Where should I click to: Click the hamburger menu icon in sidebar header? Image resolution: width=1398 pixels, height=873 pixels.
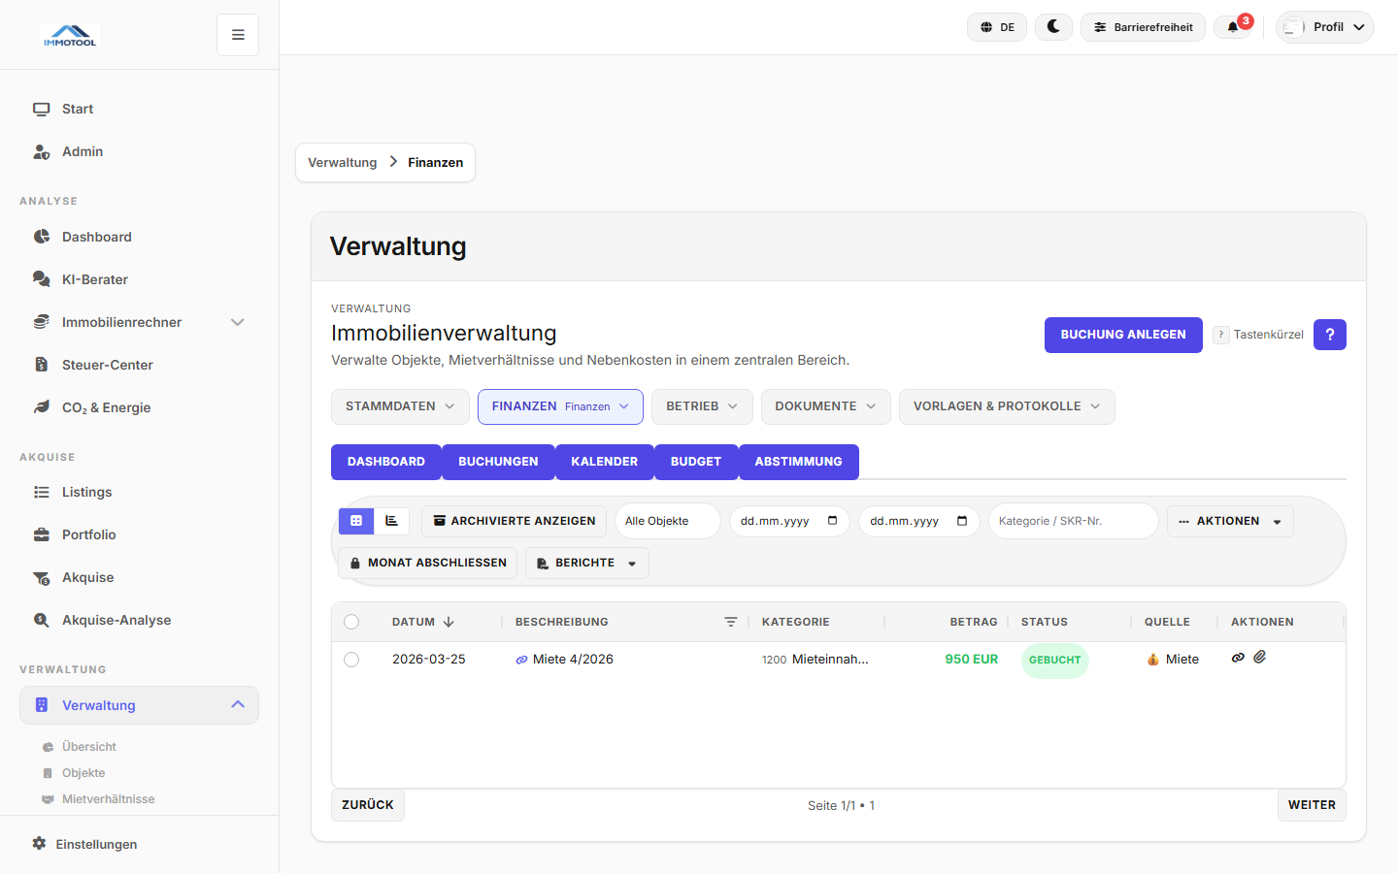(238, 35)
